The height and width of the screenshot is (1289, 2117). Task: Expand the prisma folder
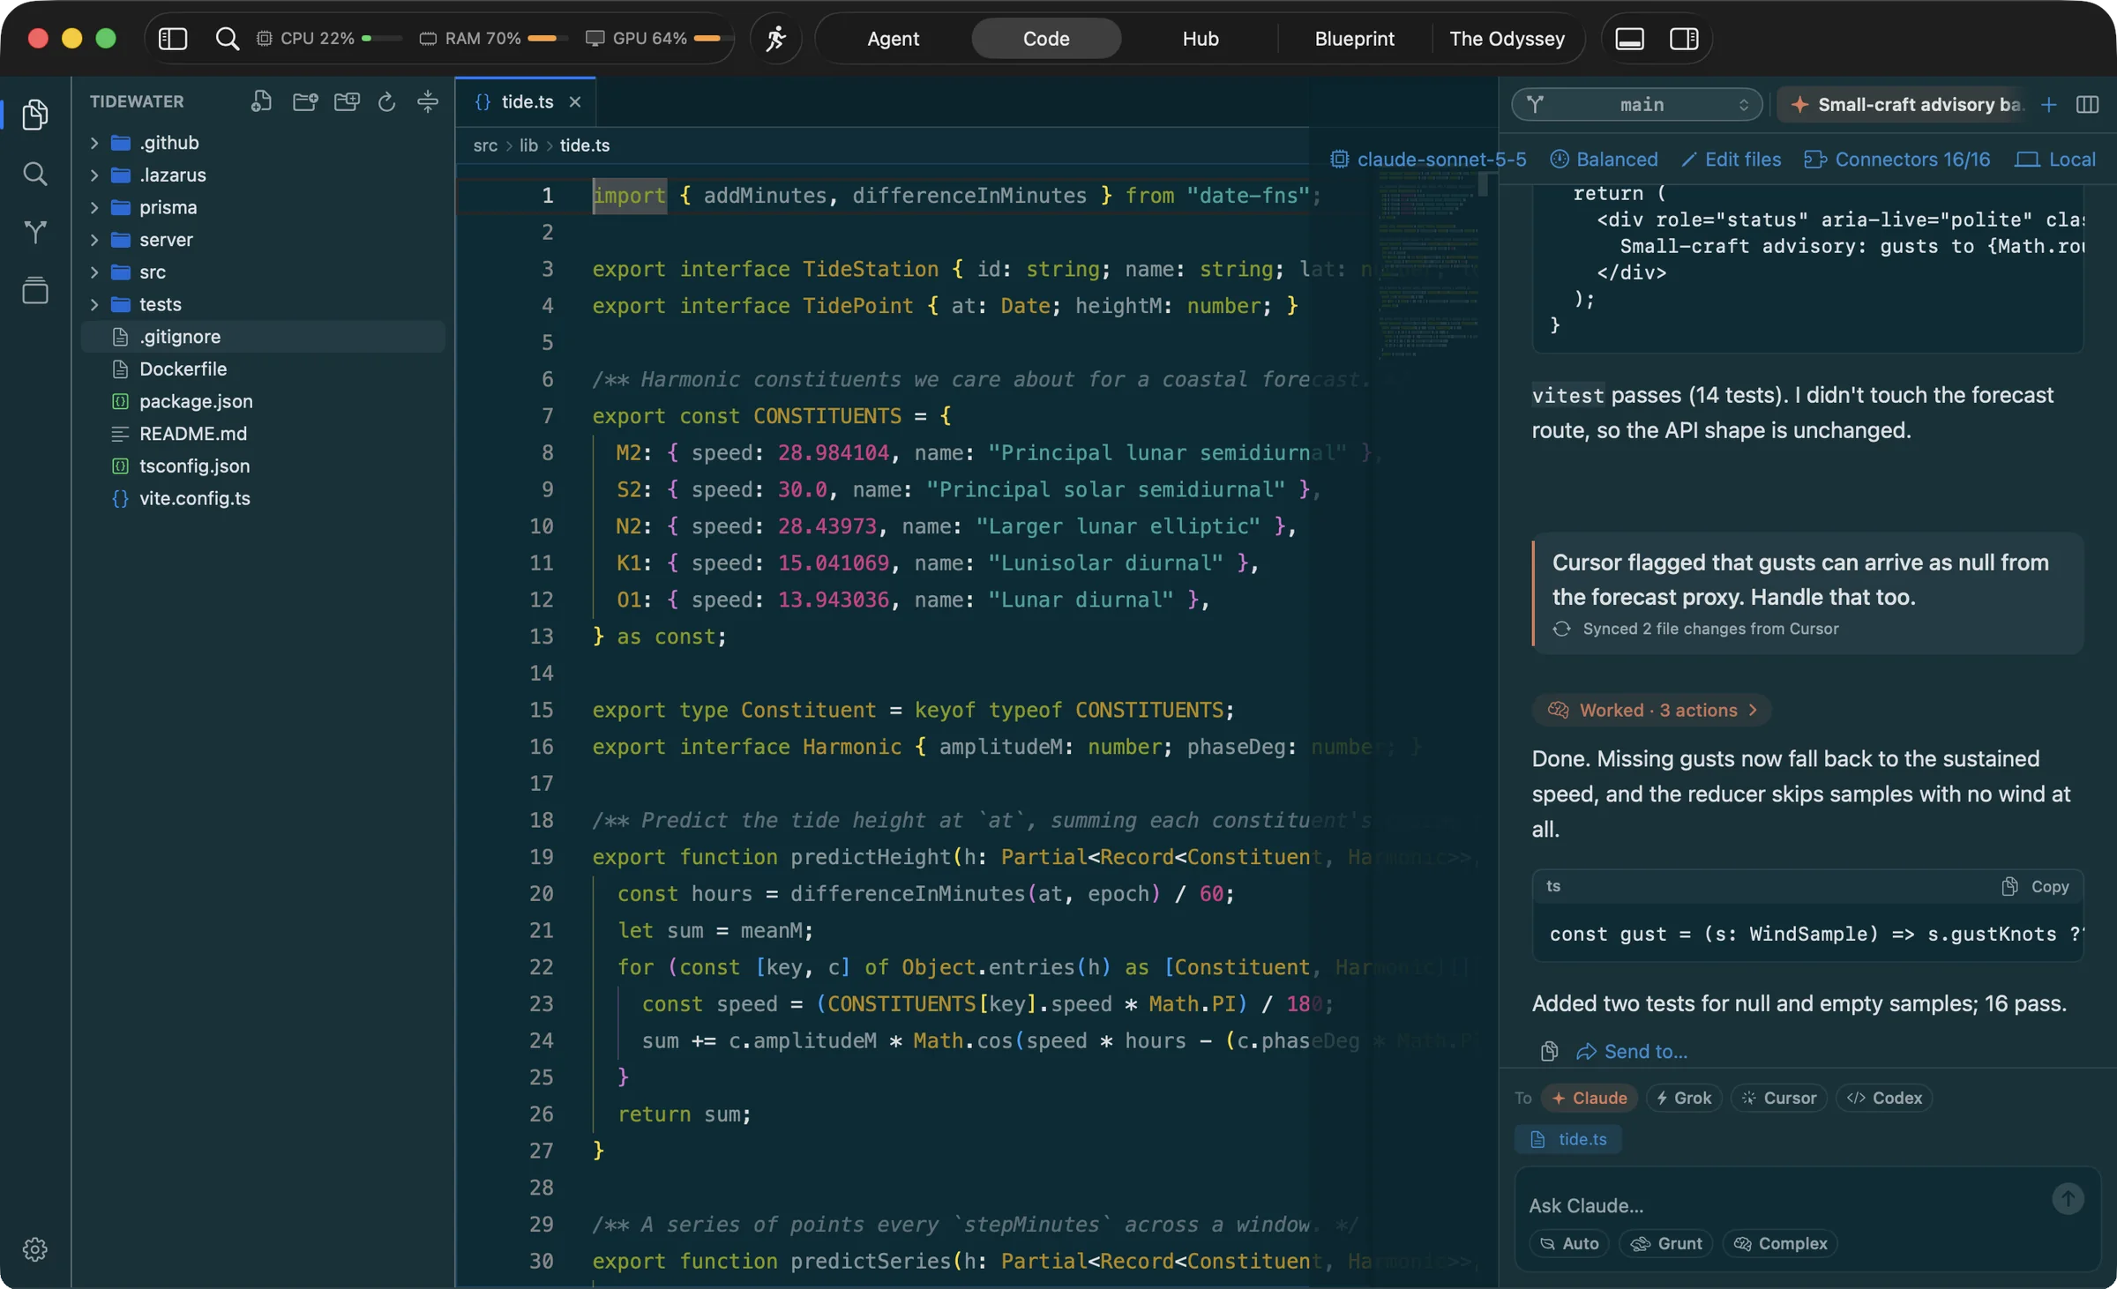click(x=263, y=207)
